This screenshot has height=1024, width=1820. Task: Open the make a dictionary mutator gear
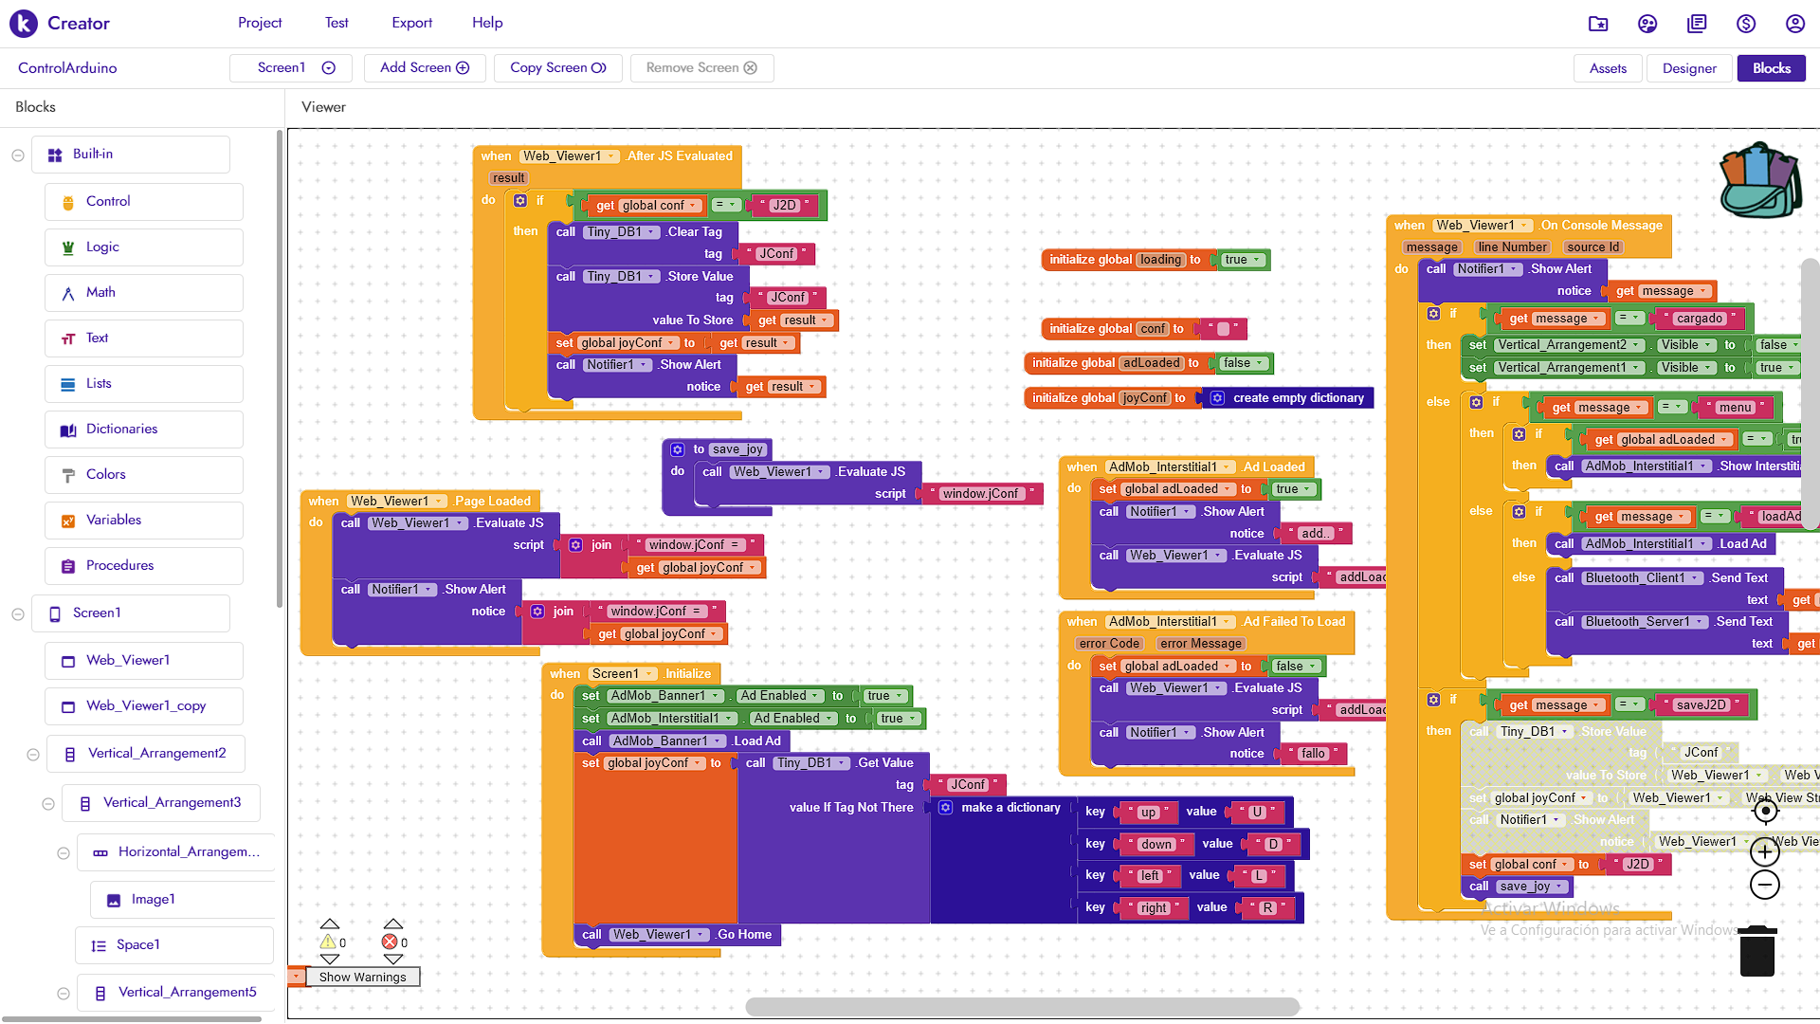pyautogui.click(x=945, y=808)
